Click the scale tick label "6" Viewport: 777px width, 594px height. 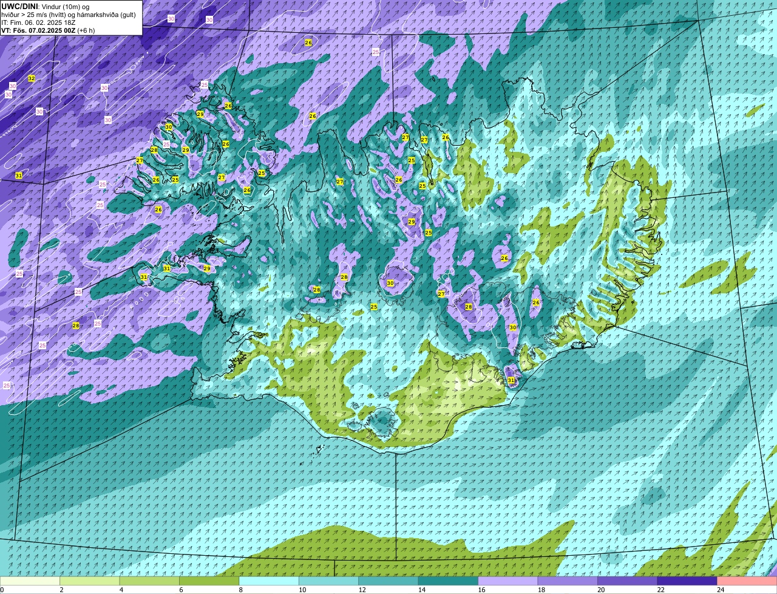pos(181,590)
